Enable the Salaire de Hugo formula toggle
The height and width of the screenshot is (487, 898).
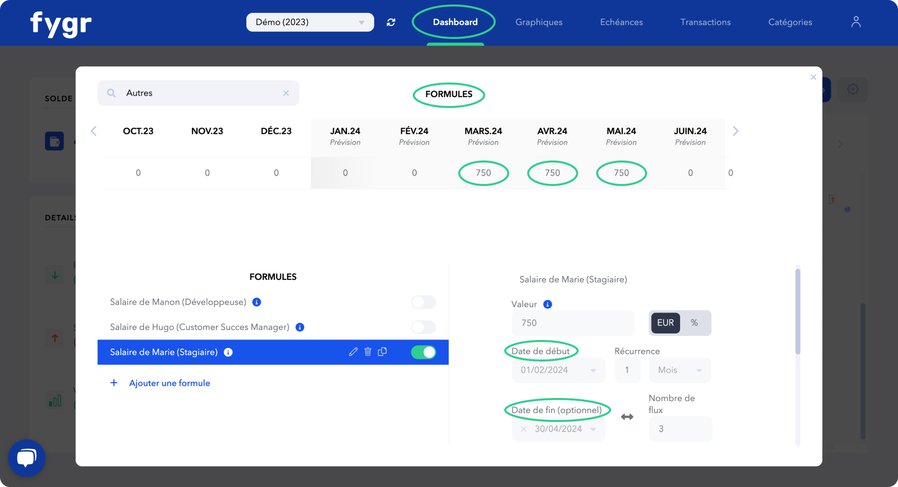423,327
